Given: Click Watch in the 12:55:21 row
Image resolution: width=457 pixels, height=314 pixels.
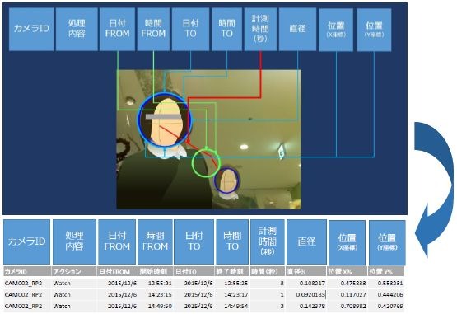Looking at the screenshot, I should (62, 283).
